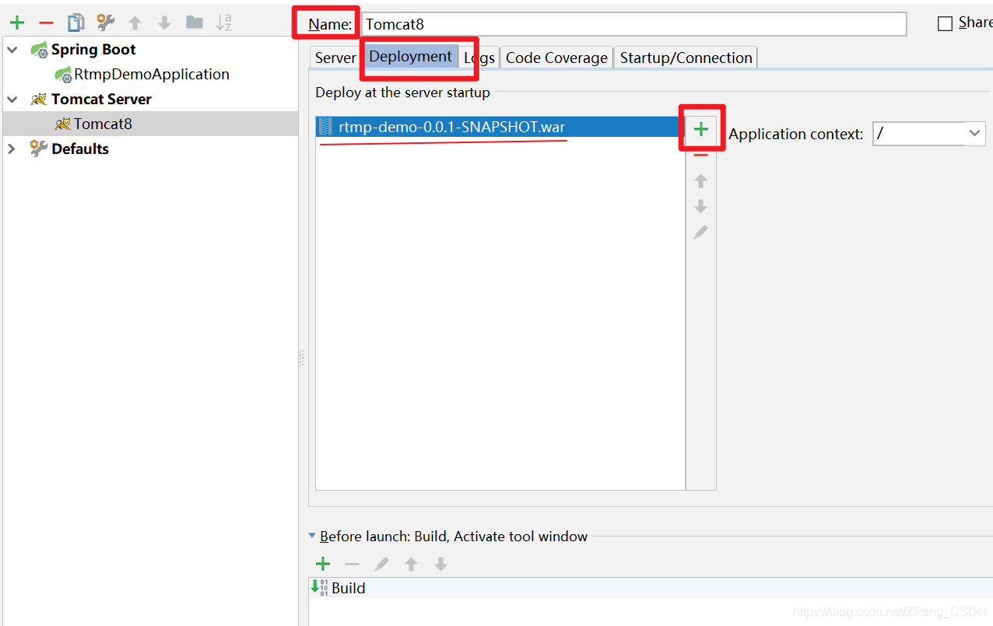The image size is (993, 626).
Task: Sort configurations alphabetically
Action: 223,22
